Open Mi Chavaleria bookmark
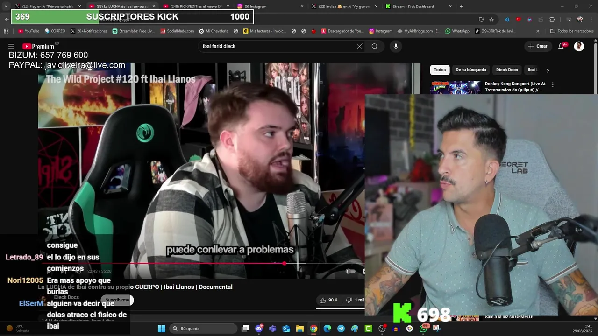Viewport: 598px width, 336px height. pyautogui.click(x=214, y=31)
